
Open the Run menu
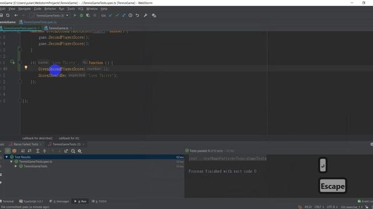click(x=62, y=9)
